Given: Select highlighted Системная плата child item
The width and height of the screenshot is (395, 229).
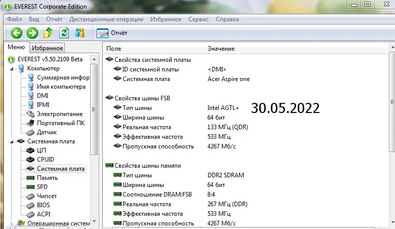Looking at the screenshot, I should [x=61, y=169].
